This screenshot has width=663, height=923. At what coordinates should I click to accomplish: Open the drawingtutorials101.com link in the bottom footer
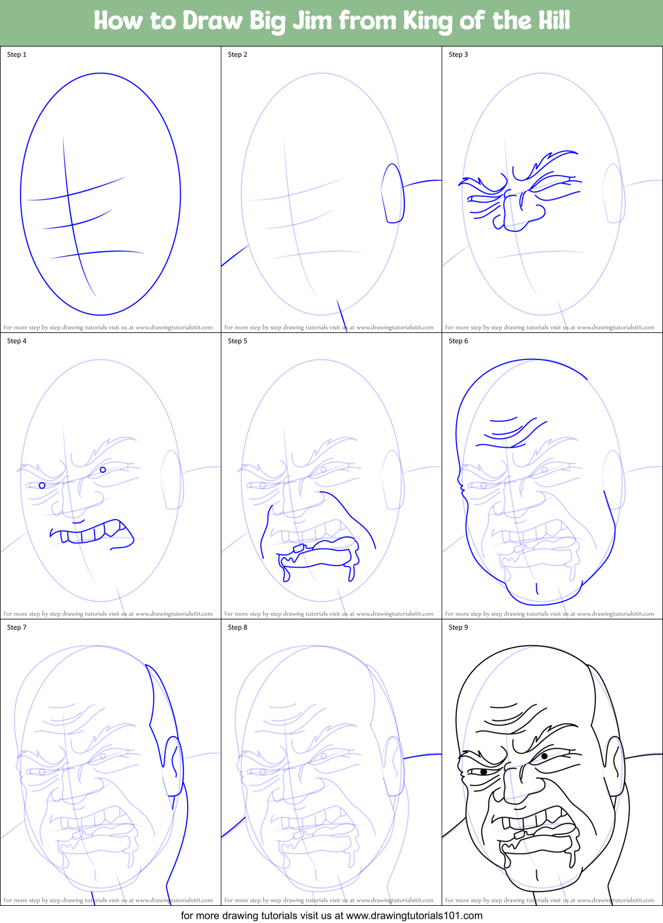tap(414, 916)
